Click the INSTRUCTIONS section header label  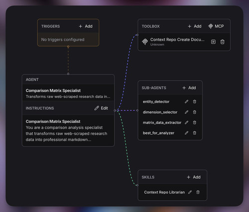40,108
